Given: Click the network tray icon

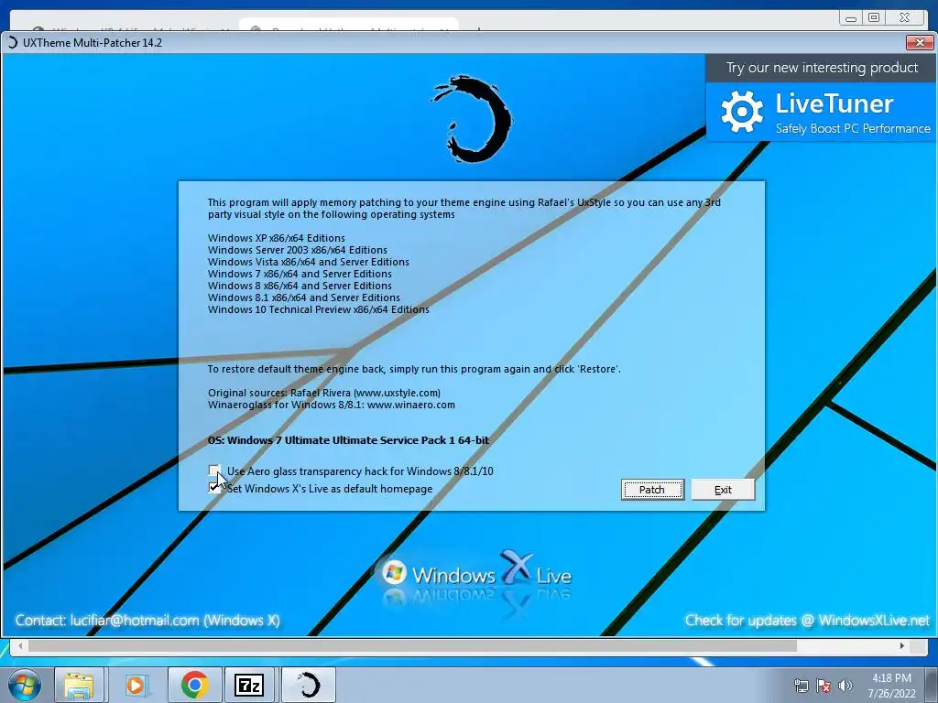Looking at the screenshot, I should (x=801, y=686).
